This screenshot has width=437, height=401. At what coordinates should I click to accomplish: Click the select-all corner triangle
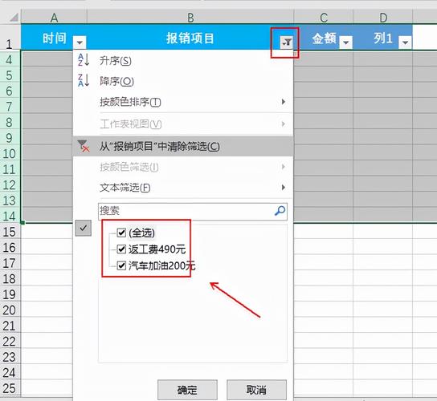pos(14,18)
